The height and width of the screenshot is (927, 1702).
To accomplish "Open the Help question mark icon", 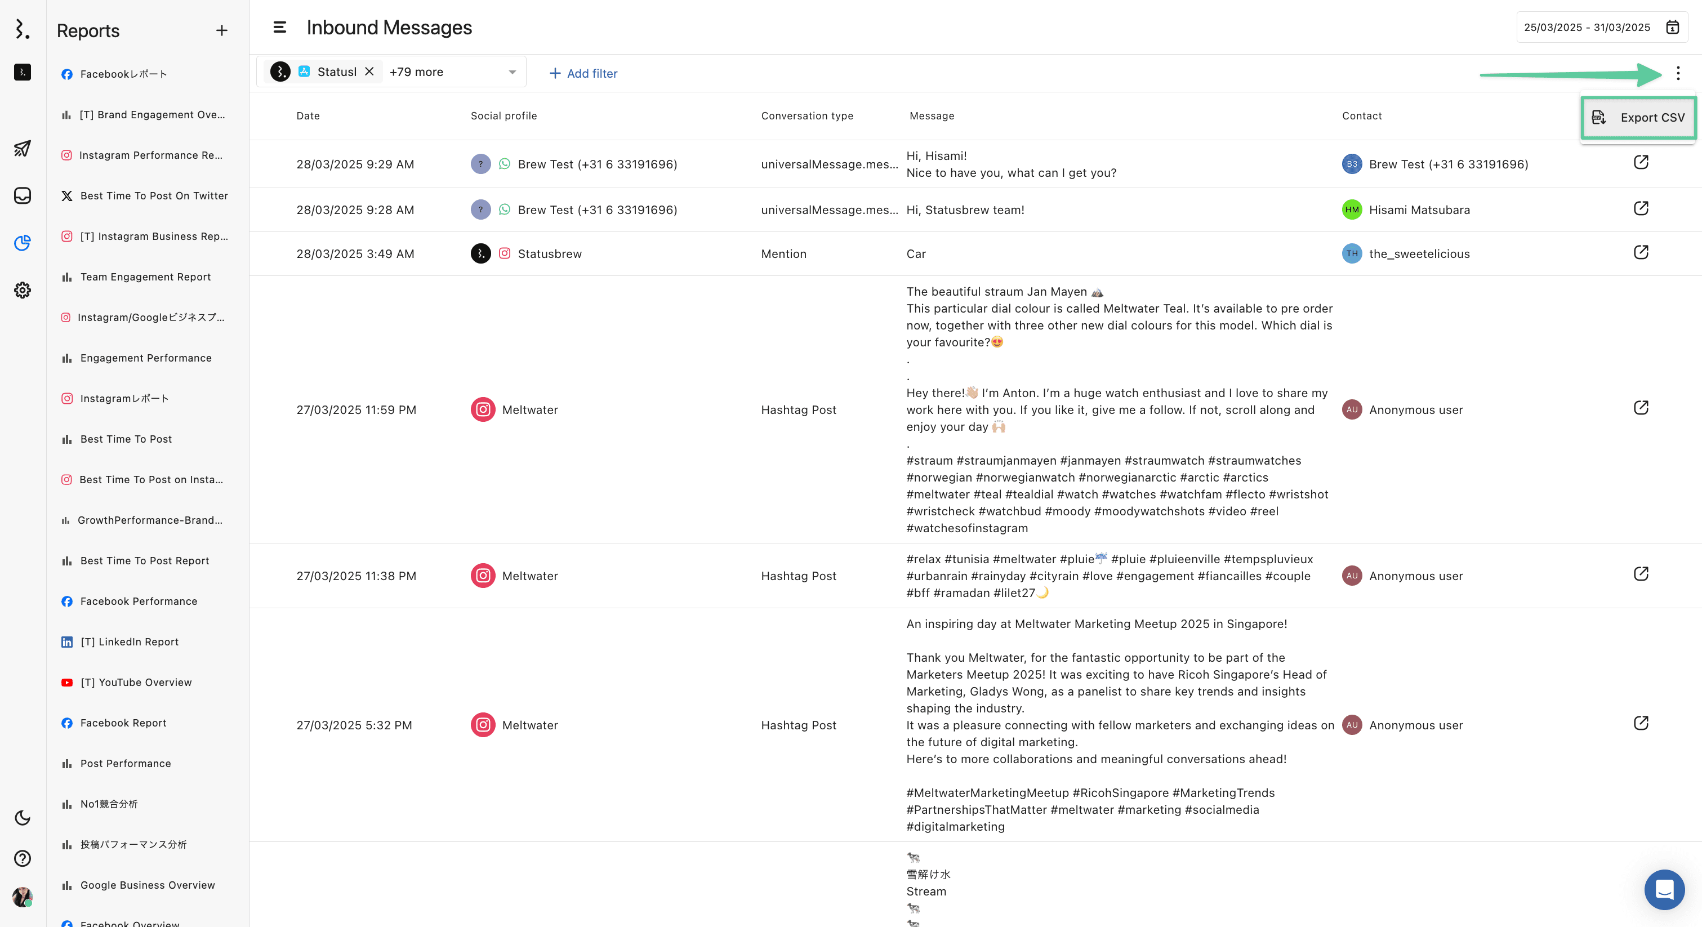I will pyautogui.click(x=23, y=858).
